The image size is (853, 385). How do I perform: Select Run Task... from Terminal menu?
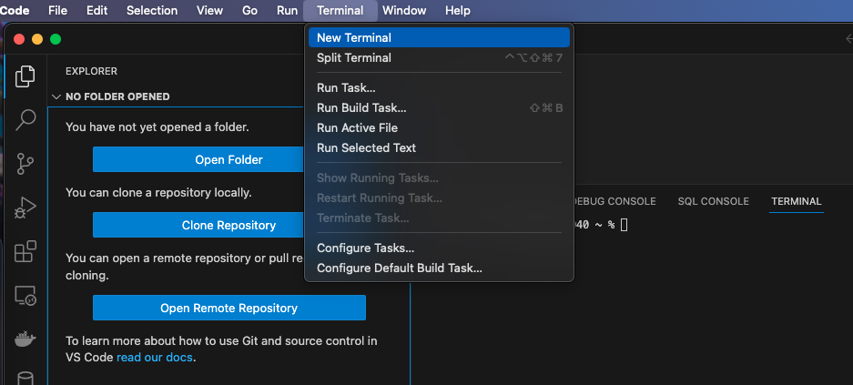346,88
